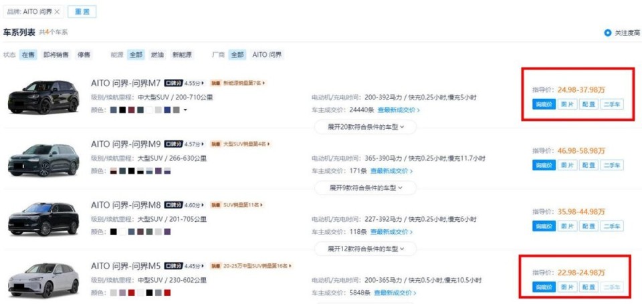Click 询底价 button for 问界M7
The width and height of the screenshot is (642, 304).
click(x=544, y=104)
